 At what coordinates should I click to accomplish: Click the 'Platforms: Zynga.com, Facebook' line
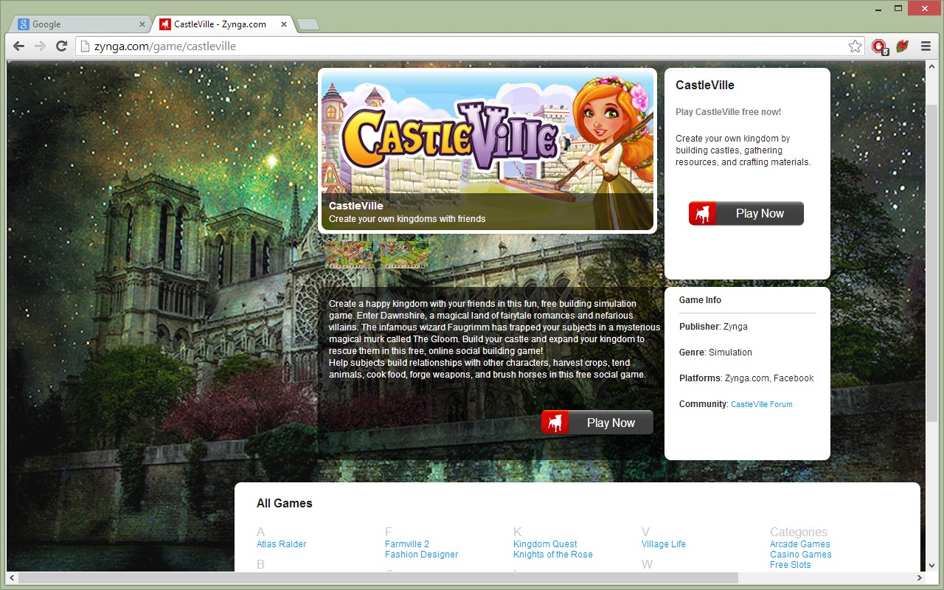coord(746,378)
